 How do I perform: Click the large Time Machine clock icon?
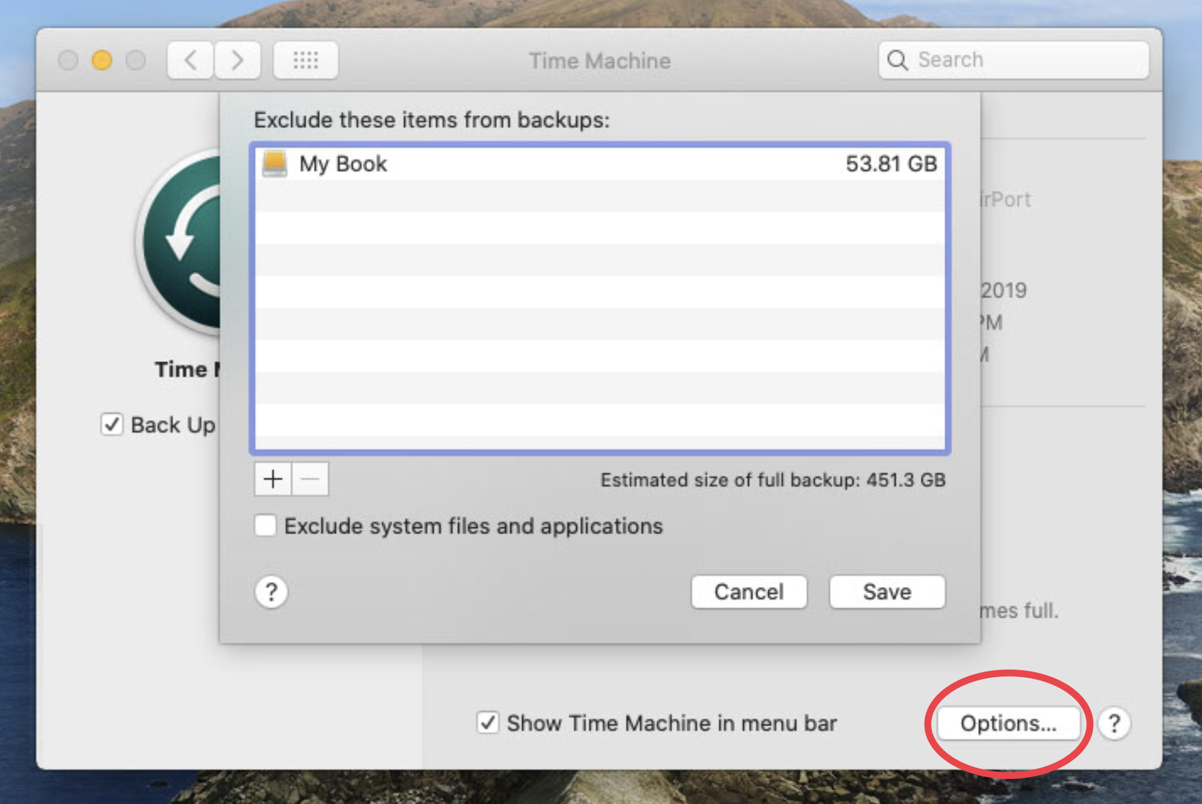coord(182,242)
